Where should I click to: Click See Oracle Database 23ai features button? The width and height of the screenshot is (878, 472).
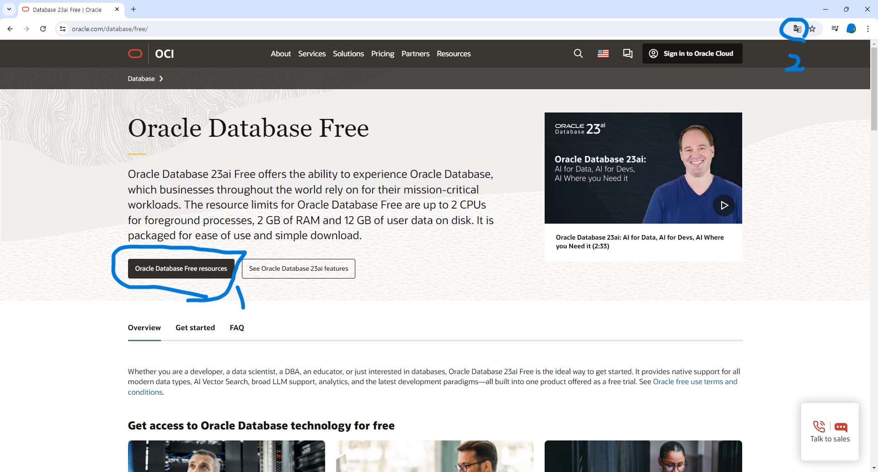(x=299, y=268)
